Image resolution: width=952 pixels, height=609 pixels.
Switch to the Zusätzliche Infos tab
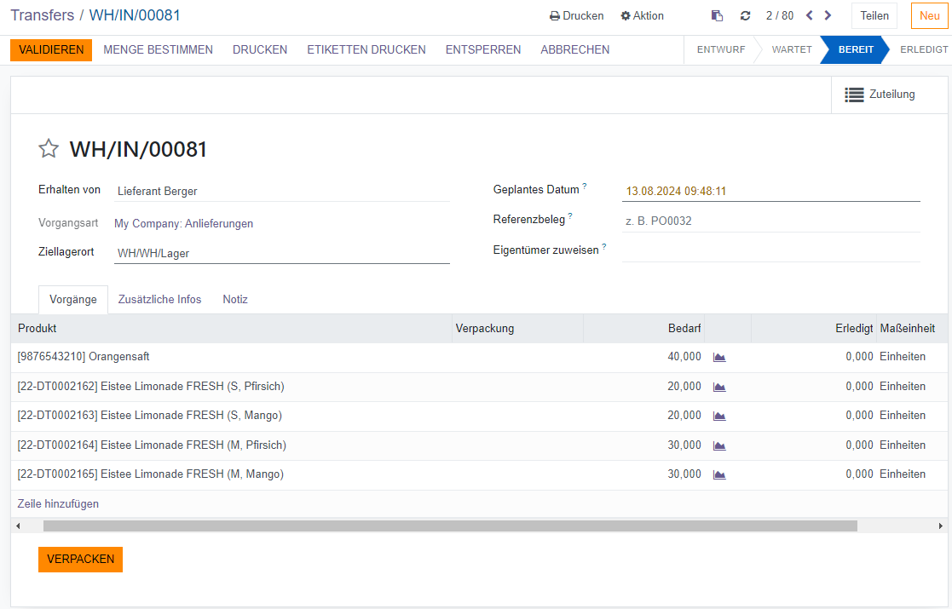[x=159, y=300]
